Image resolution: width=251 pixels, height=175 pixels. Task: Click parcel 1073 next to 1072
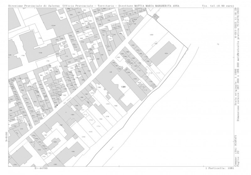click(90, 132)
